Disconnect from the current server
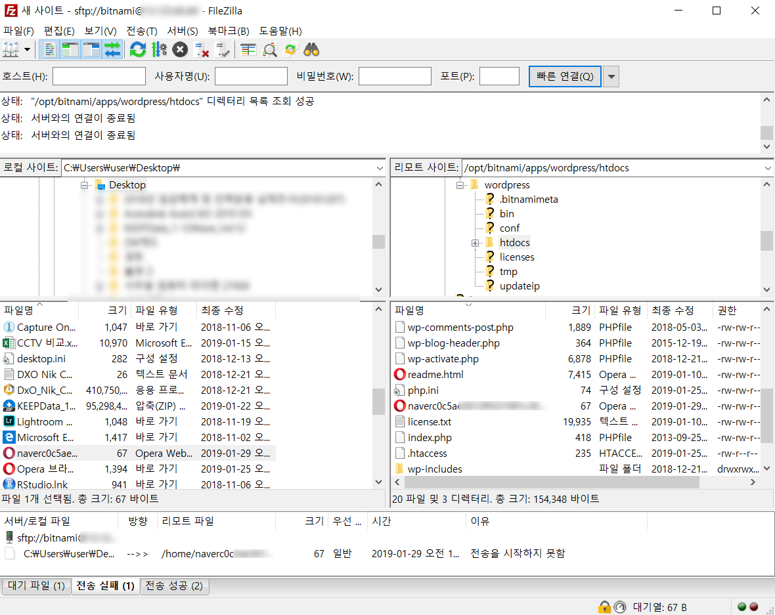The width and height of the screenshot is (775, 615). [x=202, y=50]
